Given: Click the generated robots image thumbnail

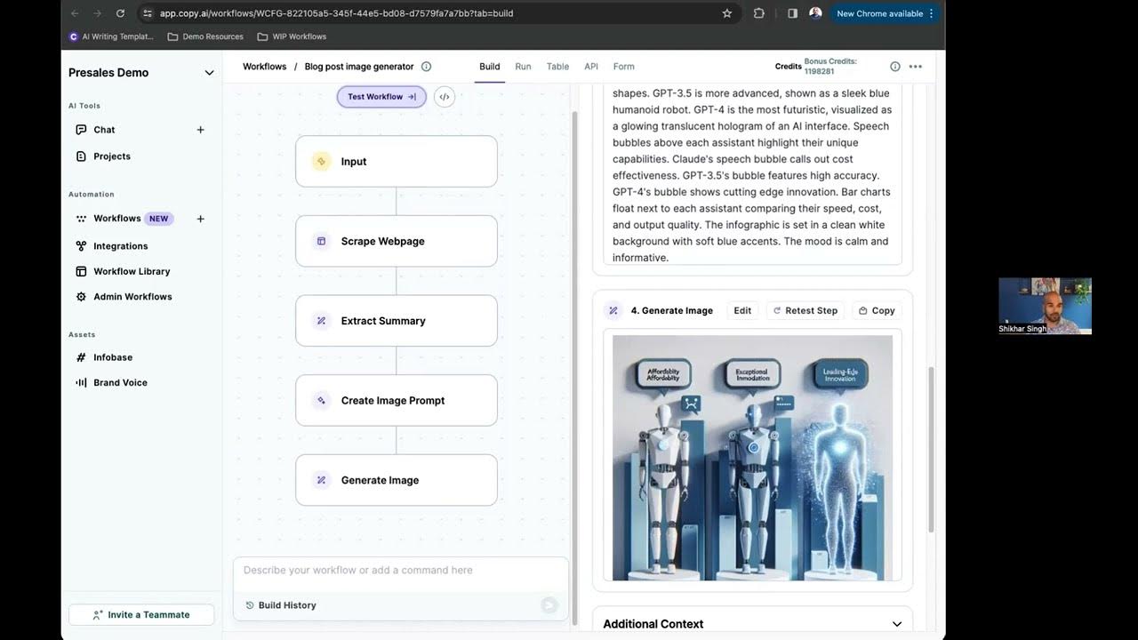Looking at the screenshot, I should 752,458.
